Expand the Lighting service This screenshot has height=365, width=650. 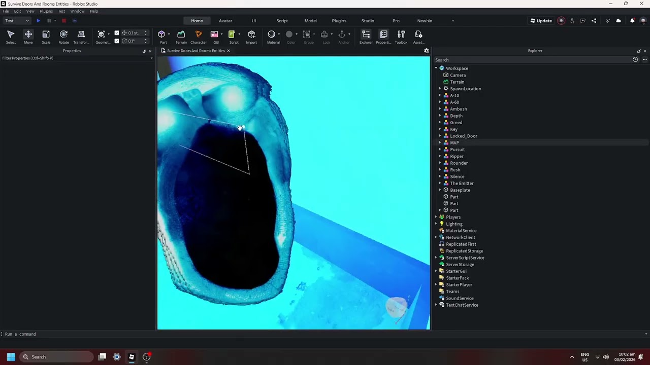[436, 224]
